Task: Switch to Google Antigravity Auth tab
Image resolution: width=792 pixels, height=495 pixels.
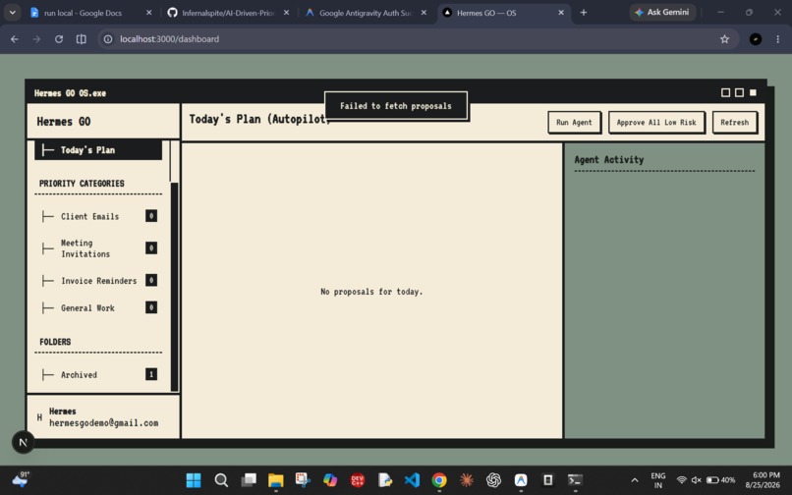Action: click(366, 13)
